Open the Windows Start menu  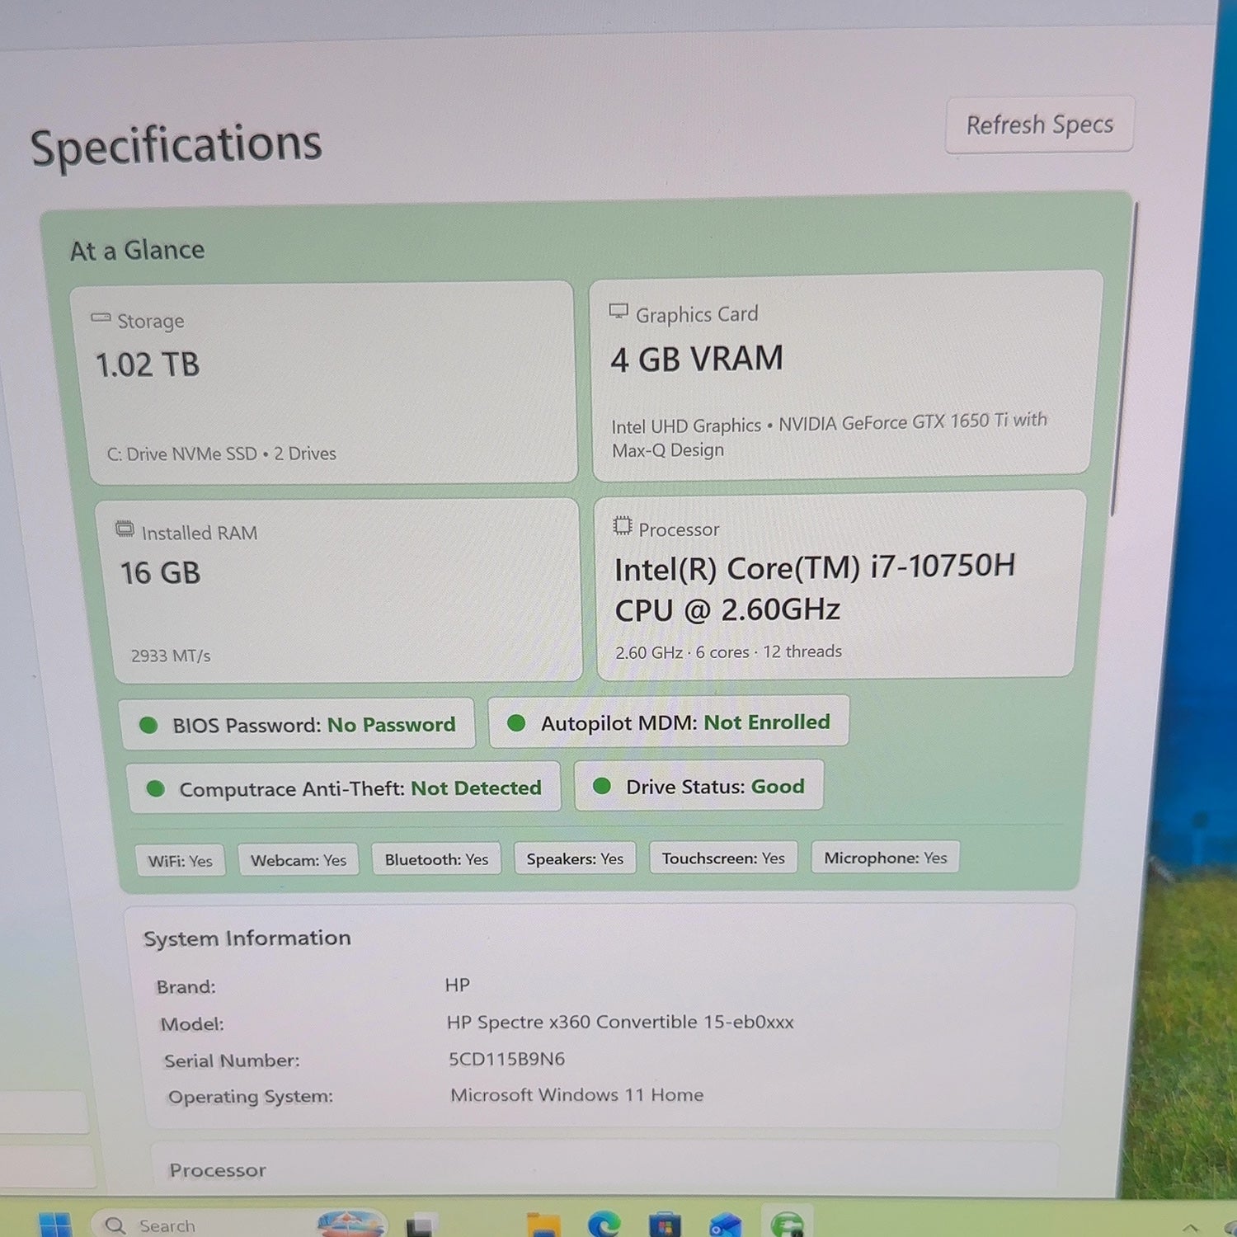pos(55,1225)
